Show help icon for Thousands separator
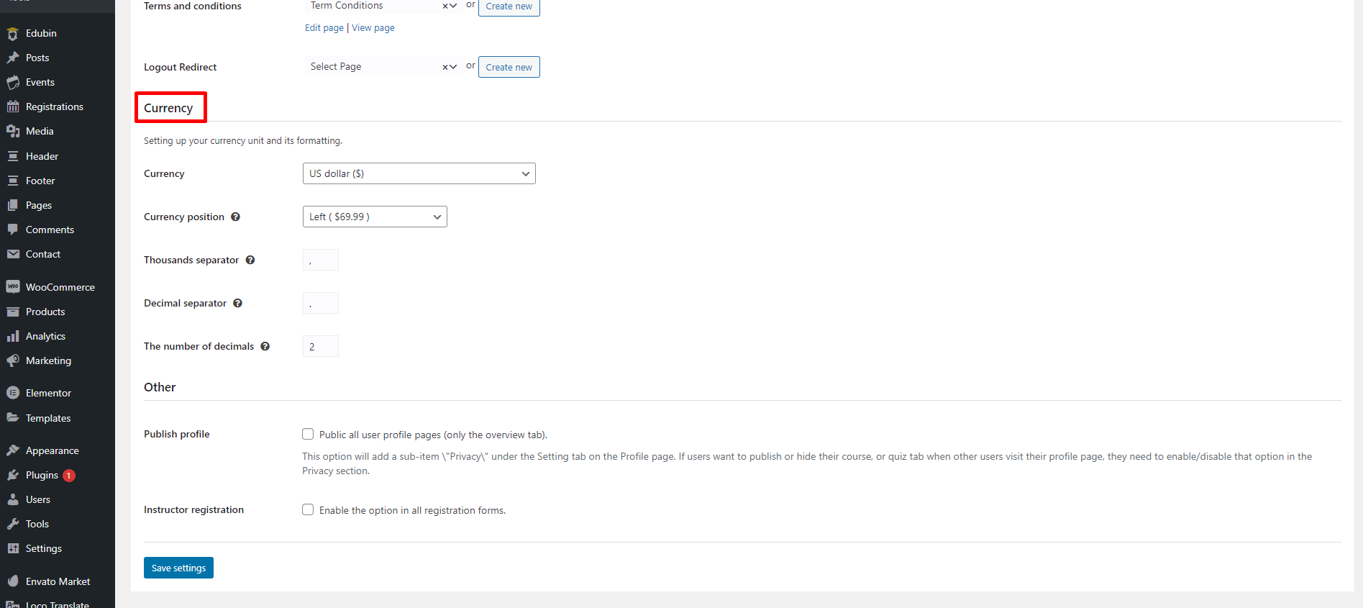1363x608 pixels. (x=250, y=260)
